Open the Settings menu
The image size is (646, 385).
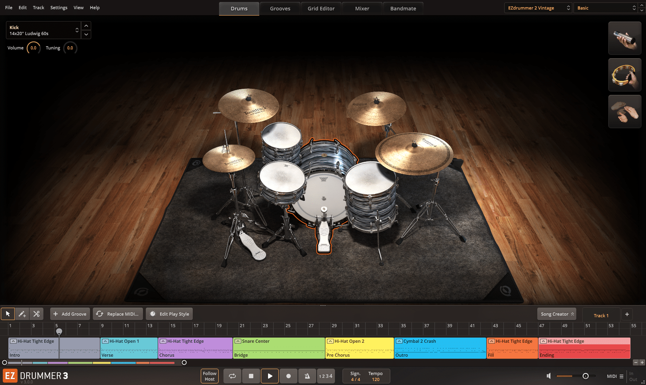click(x=59, y=7)
